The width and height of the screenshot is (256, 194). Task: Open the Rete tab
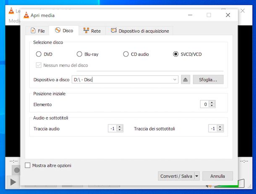[92, 31]
